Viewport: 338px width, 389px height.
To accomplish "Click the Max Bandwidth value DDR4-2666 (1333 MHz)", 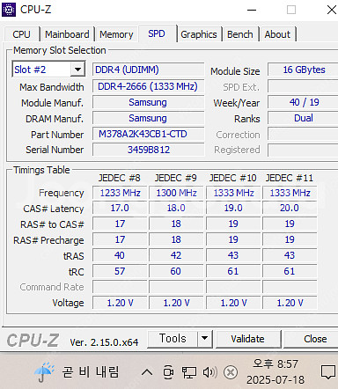I will click(149, 86).
